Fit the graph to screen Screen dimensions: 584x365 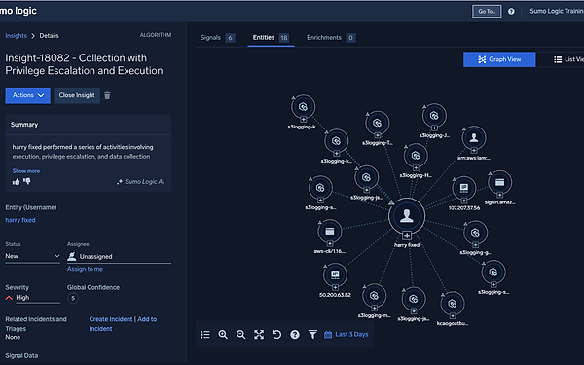pos(259,335)
